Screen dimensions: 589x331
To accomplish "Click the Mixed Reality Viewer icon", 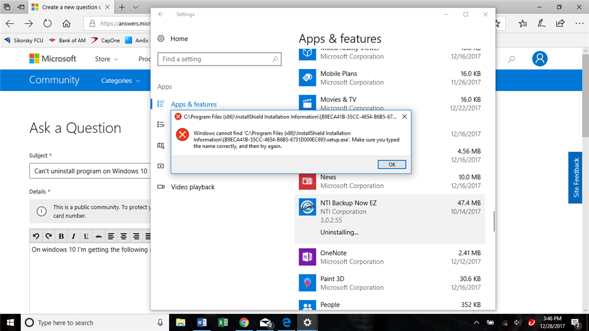I will coord(307,54).
